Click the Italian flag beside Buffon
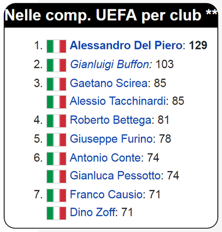This screenshot has width=222, height=232. pyautogui.click(x=57, y=65)
